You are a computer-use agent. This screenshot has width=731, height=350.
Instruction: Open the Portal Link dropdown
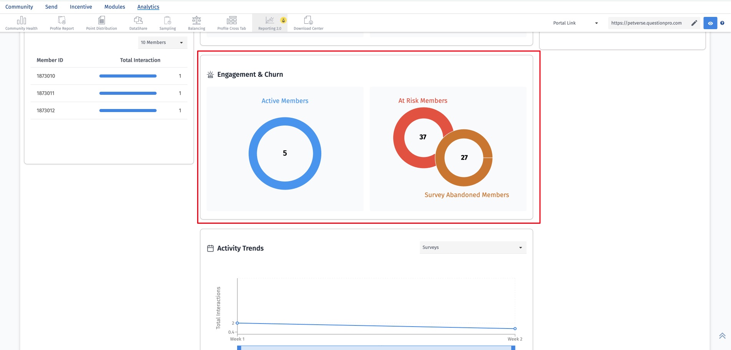point(575,23)
